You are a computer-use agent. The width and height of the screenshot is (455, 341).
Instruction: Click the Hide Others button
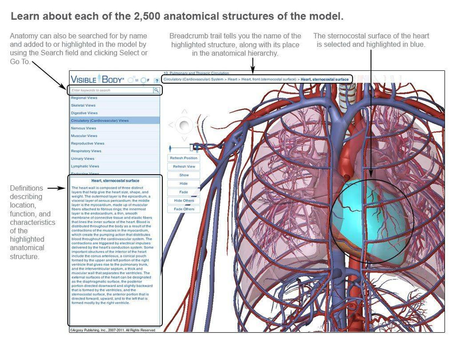click(183, 201)
